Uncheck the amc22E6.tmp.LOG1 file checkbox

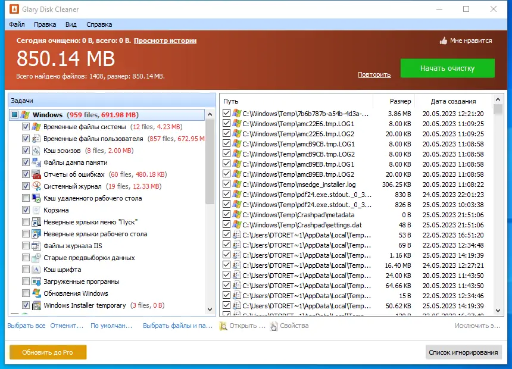pos(226,123)
